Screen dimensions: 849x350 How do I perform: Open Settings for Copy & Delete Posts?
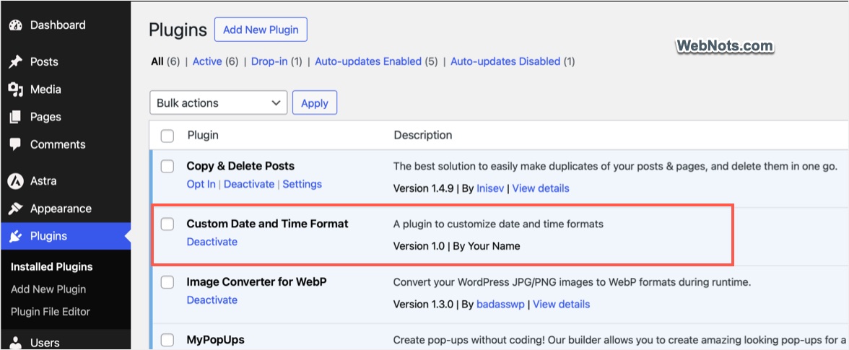pos(302,184)
